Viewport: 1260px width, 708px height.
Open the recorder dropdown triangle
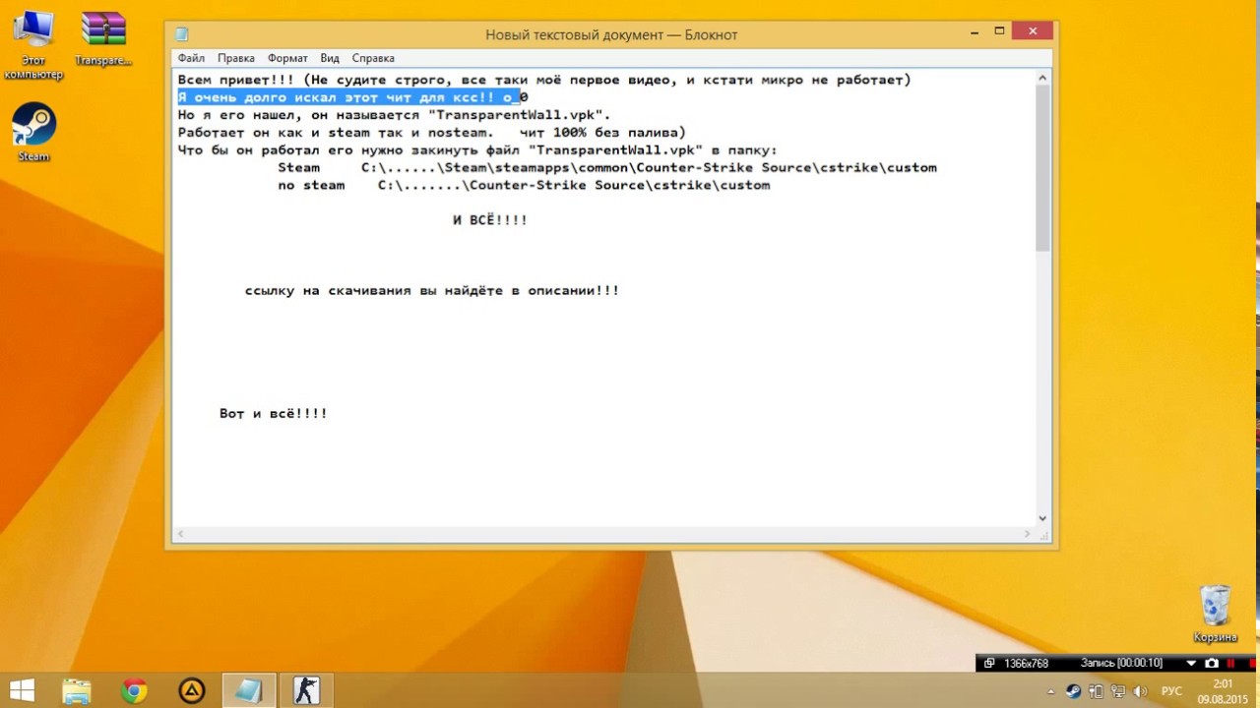[1191, 663]
